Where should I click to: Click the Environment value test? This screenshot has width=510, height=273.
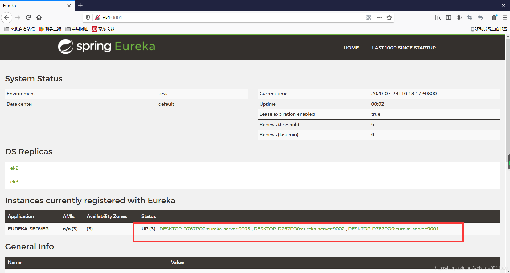click(163, 94)
